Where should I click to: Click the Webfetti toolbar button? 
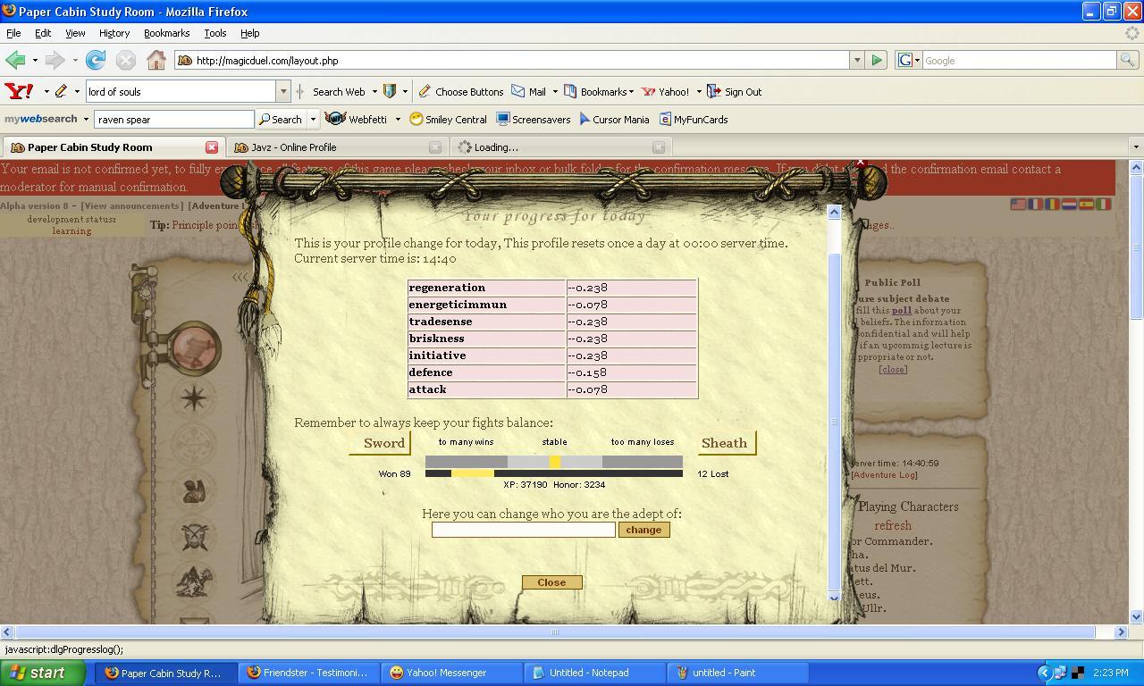point(357,119)
